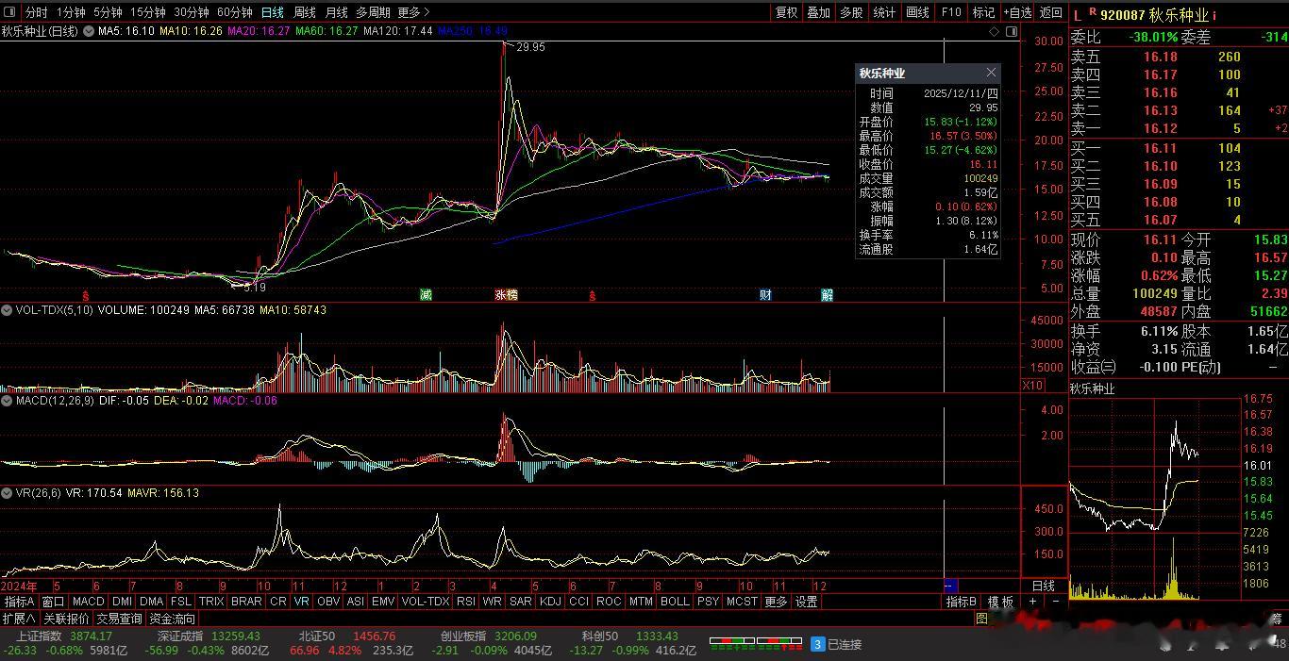Switch to 5分钟 period

108,12
